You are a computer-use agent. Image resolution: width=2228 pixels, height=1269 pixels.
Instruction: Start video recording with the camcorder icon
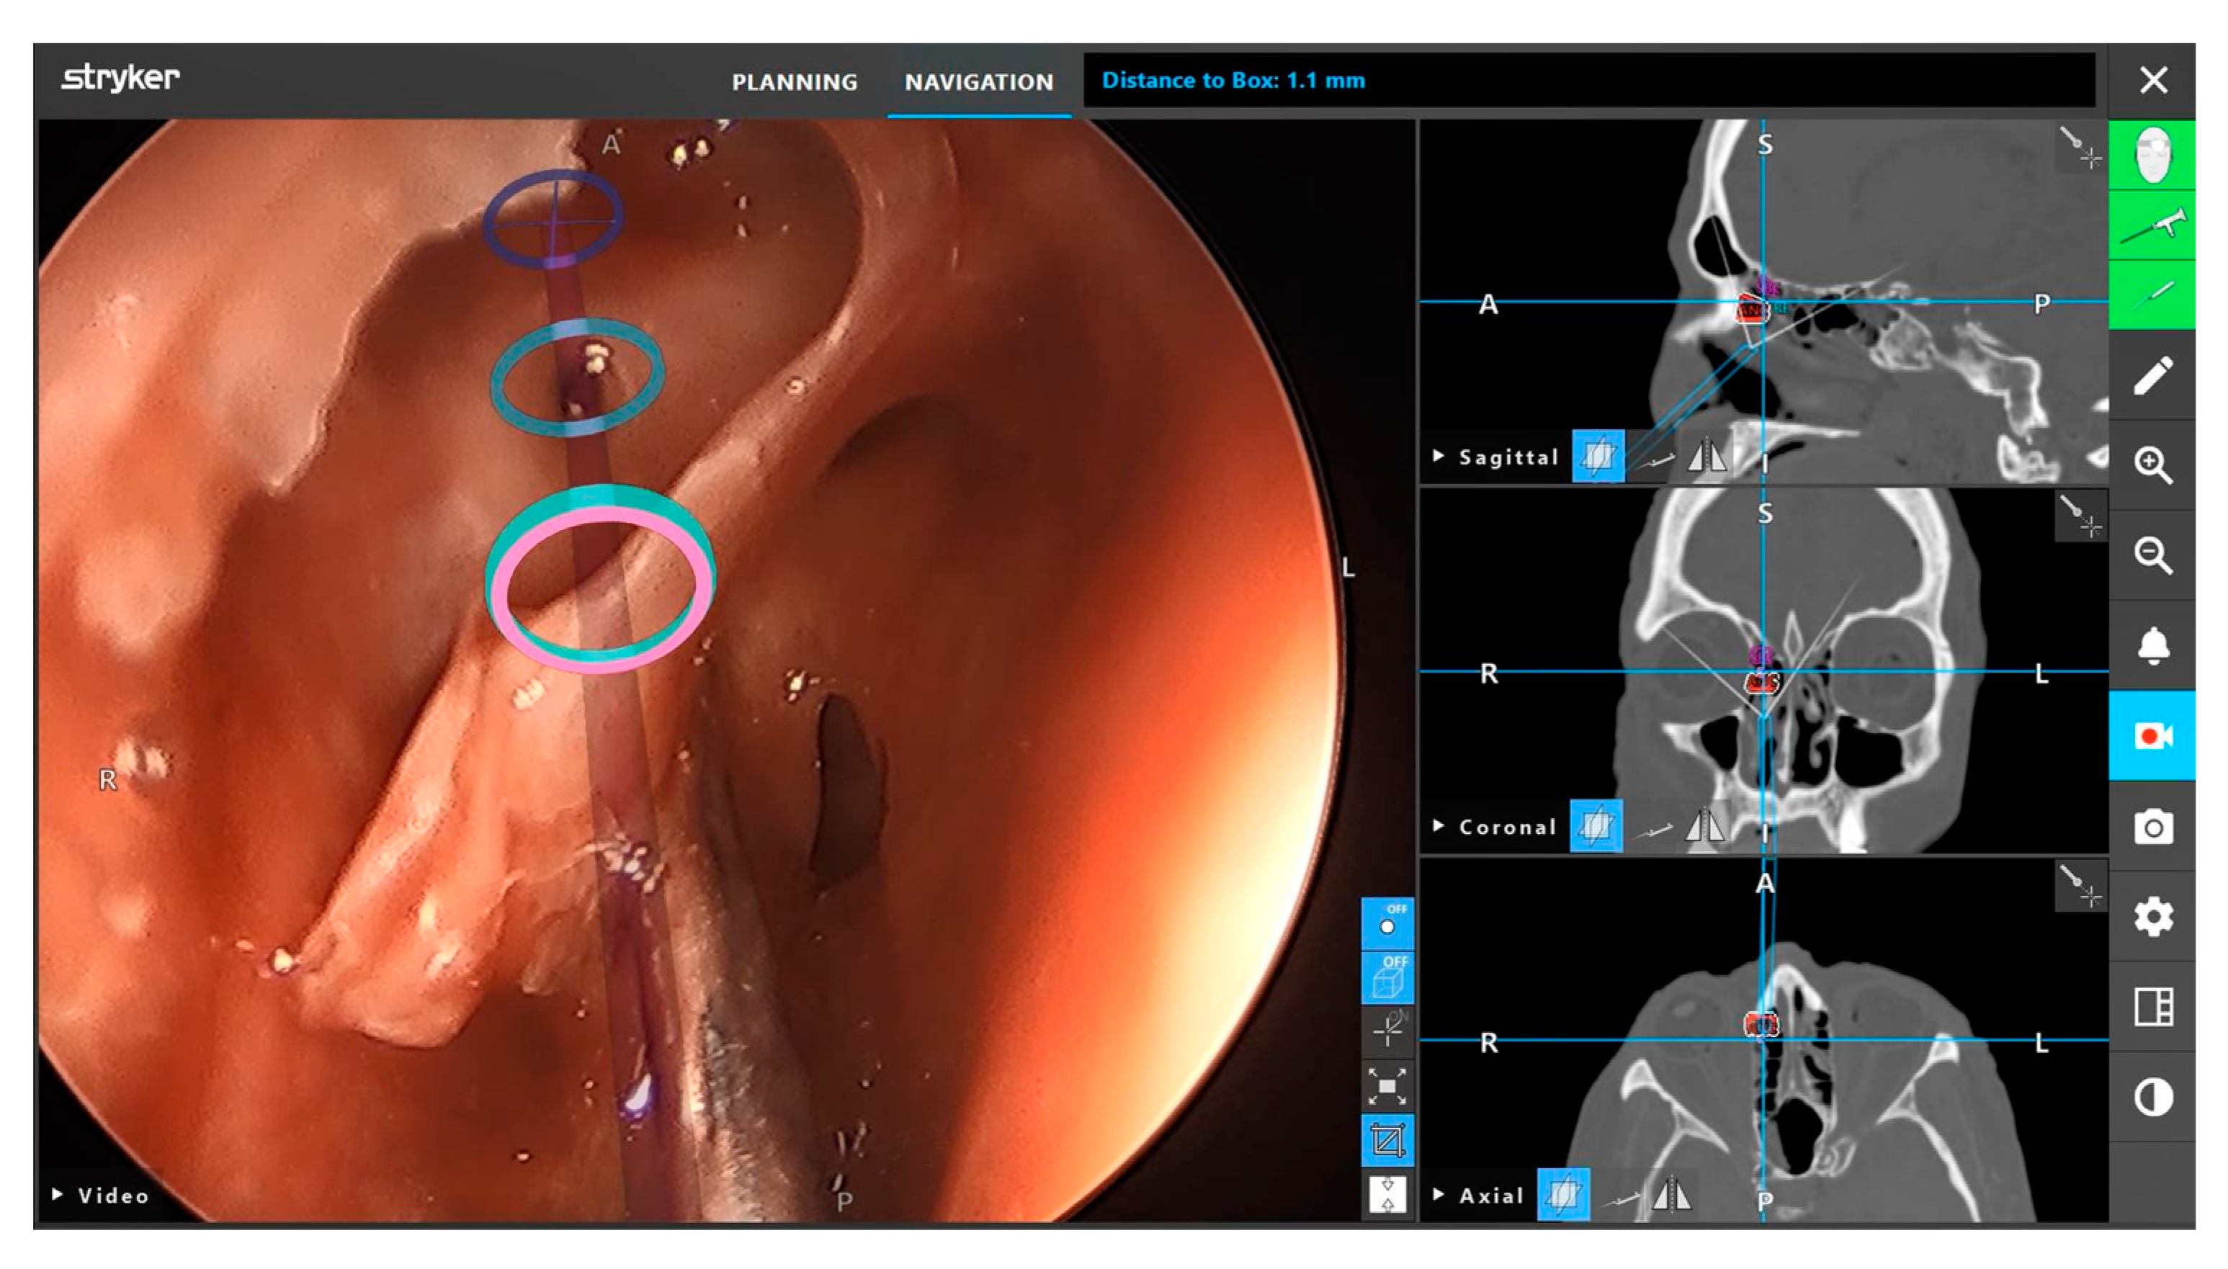(x=2152, y=737)
